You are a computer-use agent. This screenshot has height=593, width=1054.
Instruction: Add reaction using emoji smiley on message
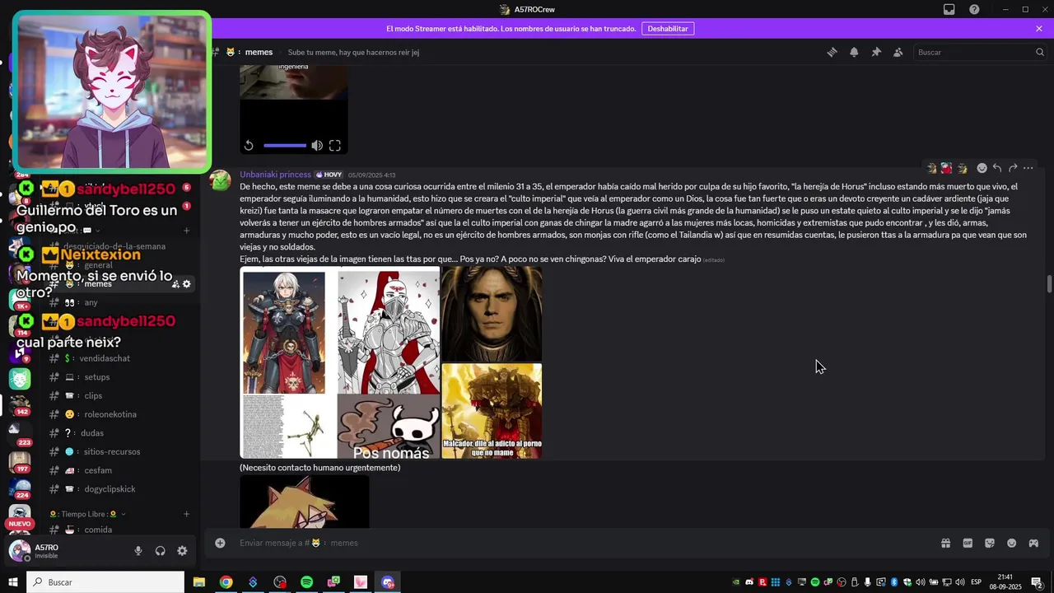(x=982, y=168)
